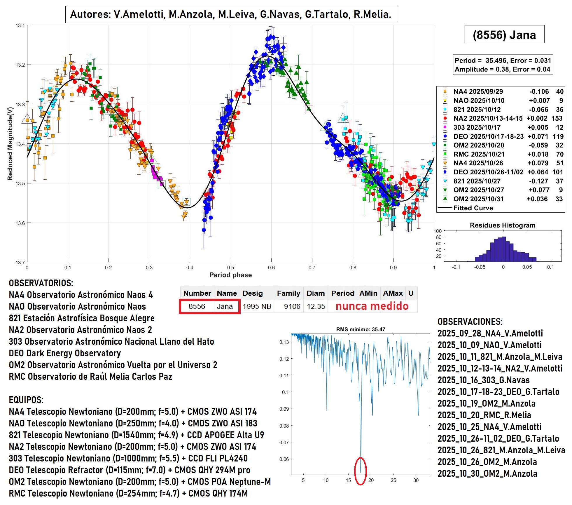The image size is (572, 505).
Task: Click the OM2 2025/10/31 triangle legend marker
Action: (445, 199)
